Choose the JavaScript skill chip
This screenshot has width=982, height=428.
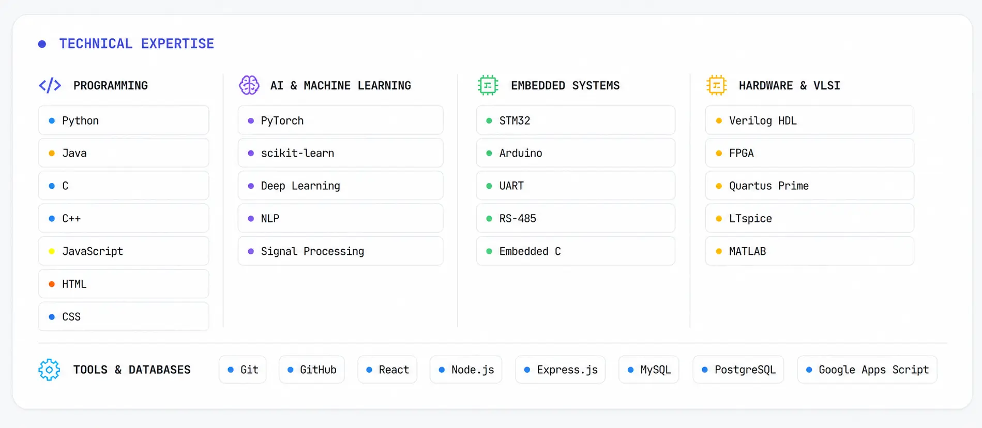[124, 251]
